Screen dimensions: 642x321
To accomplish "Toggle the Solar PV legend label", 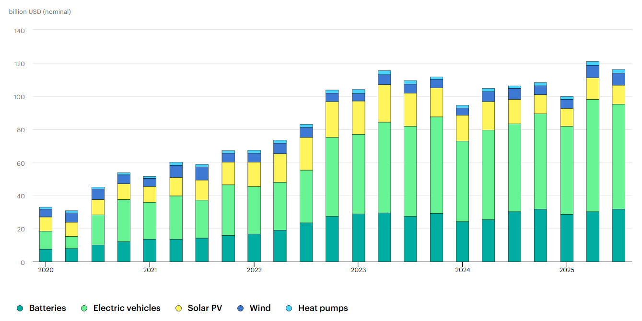I will click(x=205, y=308).
